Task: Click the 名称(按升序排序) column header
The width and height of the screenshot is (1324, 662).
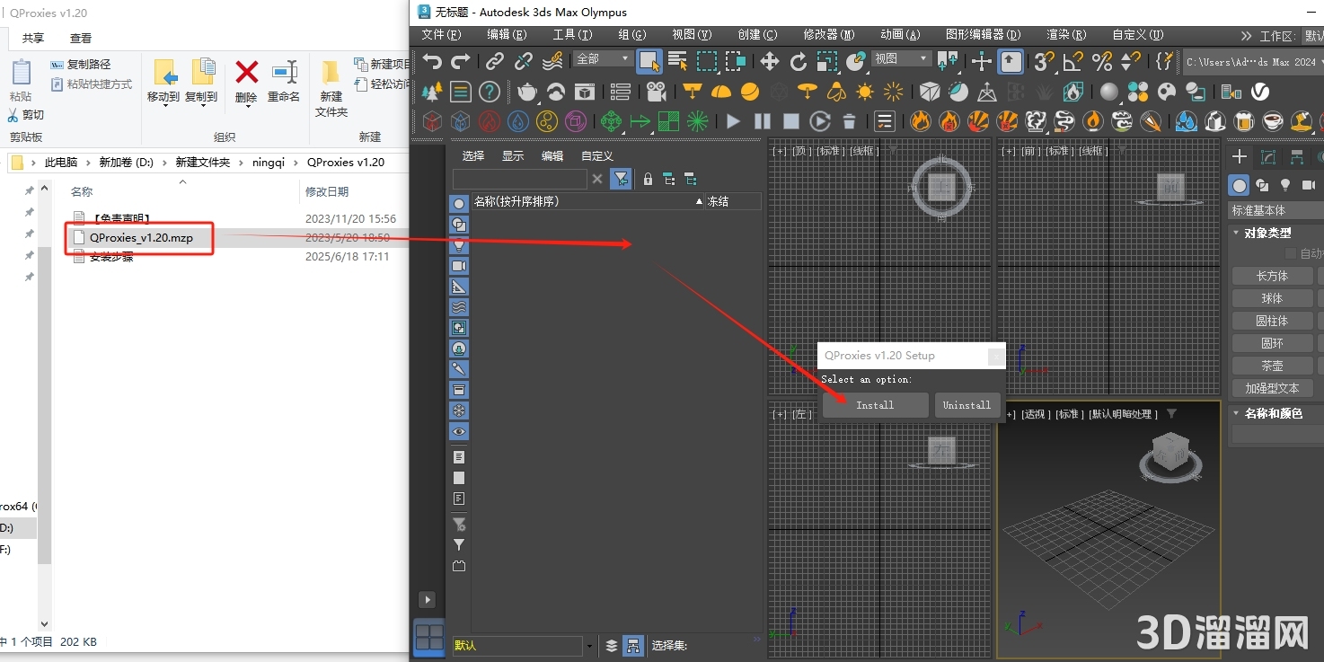Action: pyautogui.click(x=587, y=201)
